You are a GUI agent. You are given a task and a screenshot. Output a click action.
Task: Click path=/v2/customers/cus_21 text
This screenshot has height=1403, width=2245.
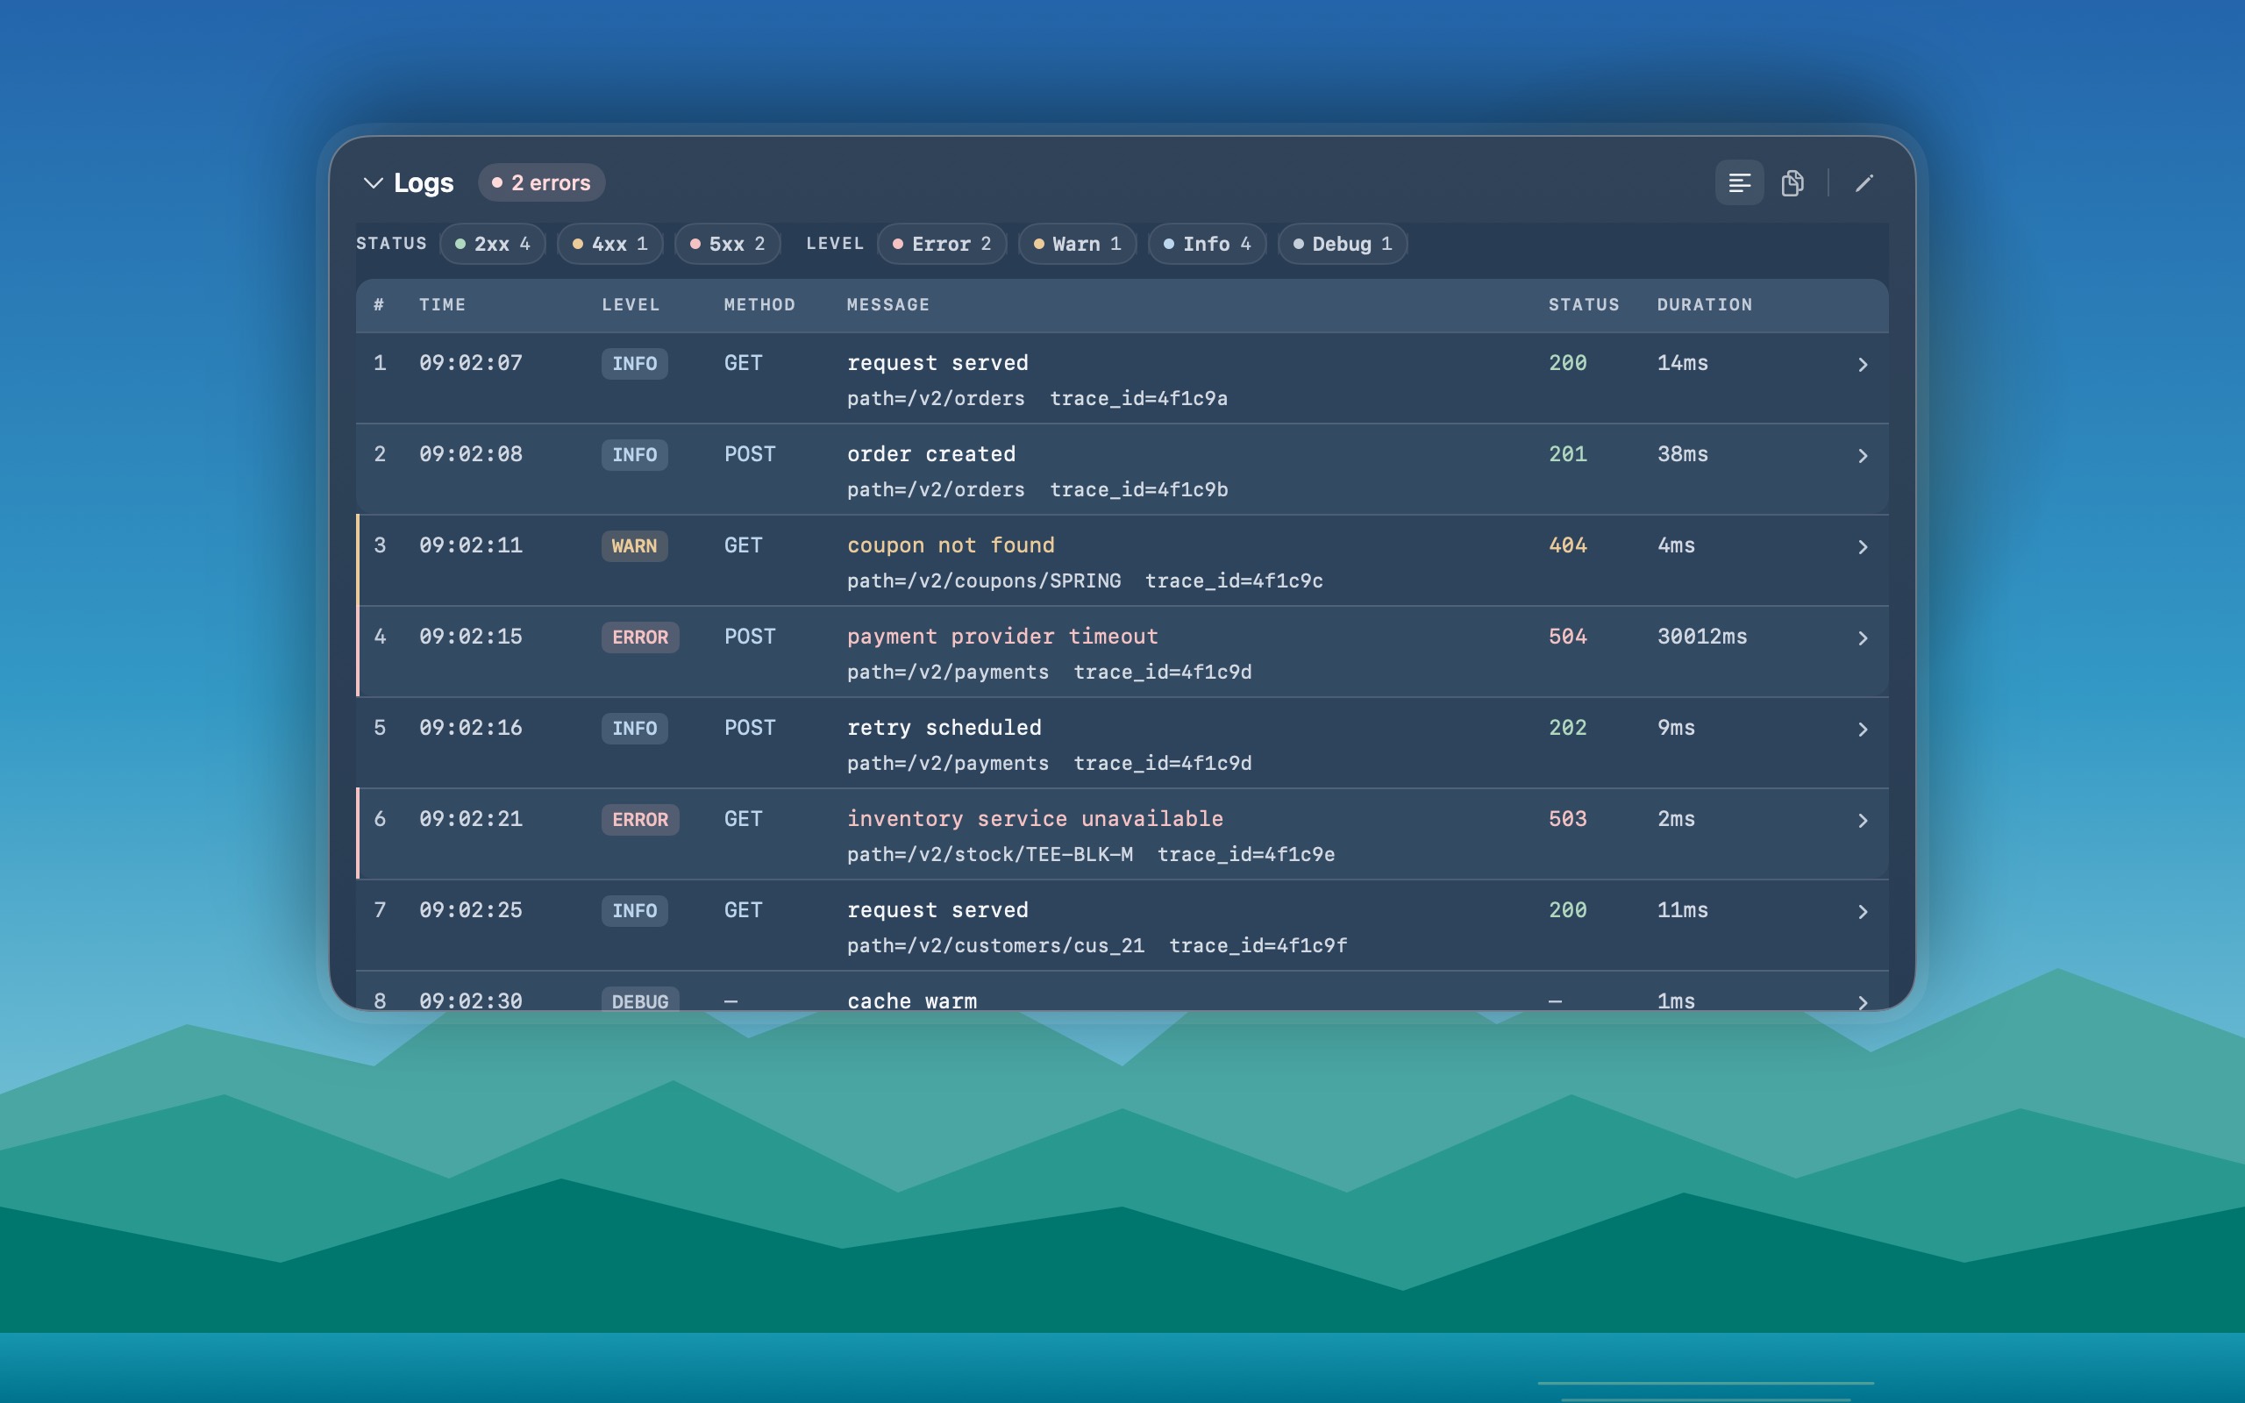(x=995, y=945)
